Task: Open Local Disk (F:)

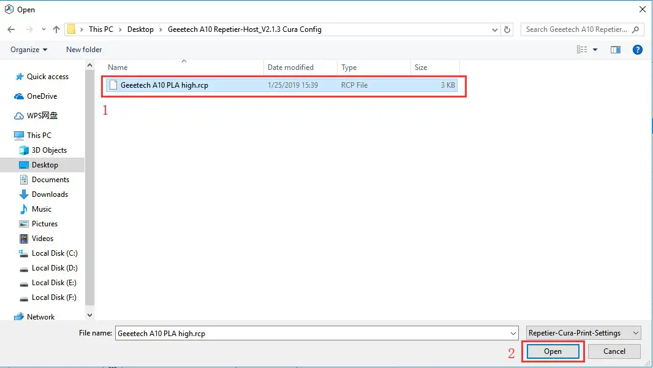Action: 54,297
